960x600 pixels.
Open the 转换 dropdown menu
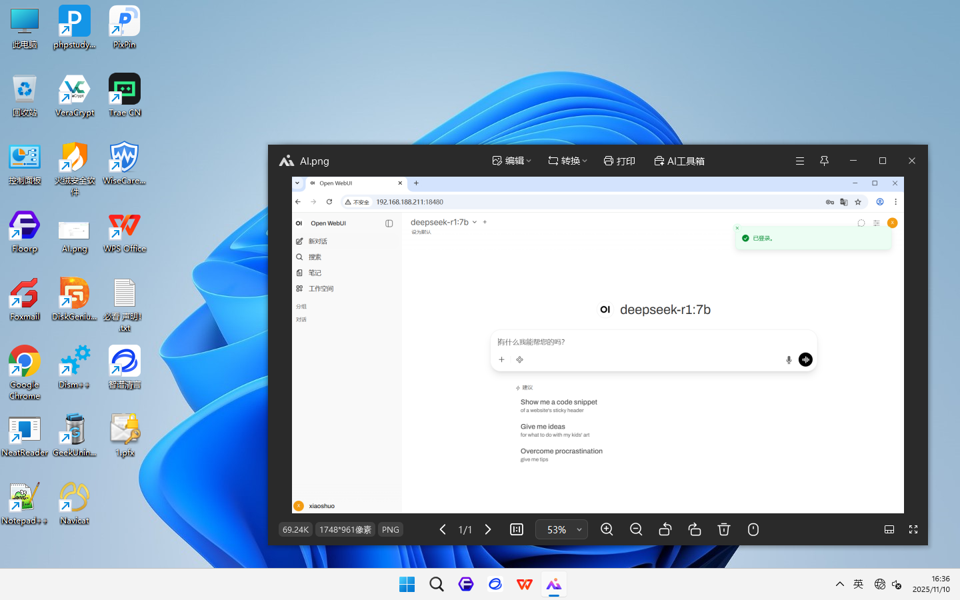pyautogui.click(x=568, y=161)
